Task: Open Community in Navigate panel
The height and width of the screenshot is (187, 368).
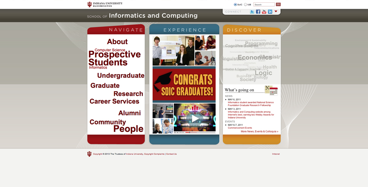Action: coord(108,122)
